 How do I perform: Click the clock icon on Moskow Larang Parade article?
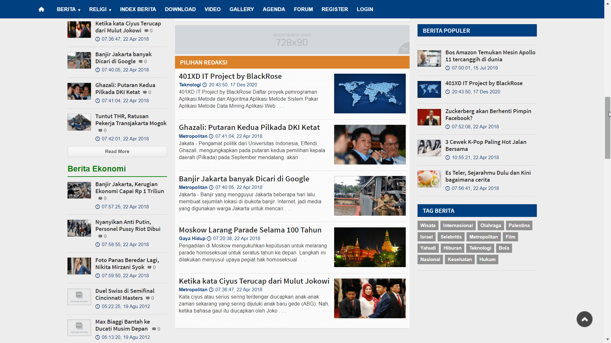coord(209,238)
